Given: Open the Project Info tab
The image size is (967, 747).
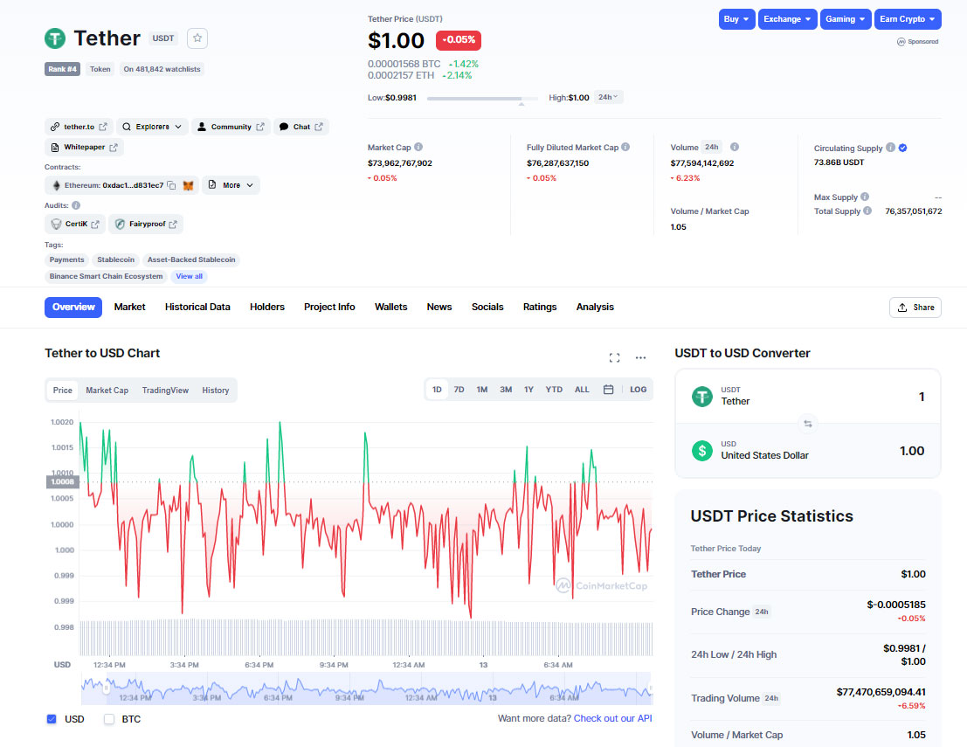Looking at the screenshot, I should 329,308.
